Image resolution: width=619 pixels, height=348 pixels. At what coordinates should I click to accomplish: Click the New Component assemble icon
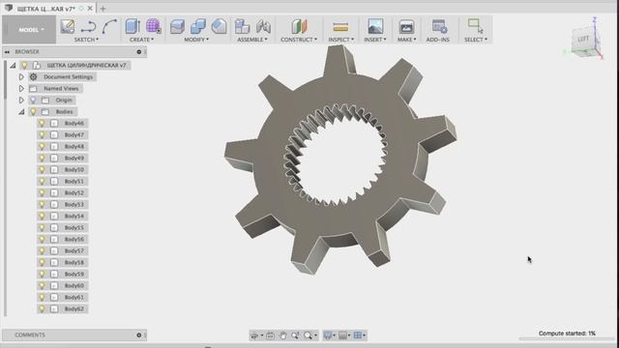coord(242,26)
